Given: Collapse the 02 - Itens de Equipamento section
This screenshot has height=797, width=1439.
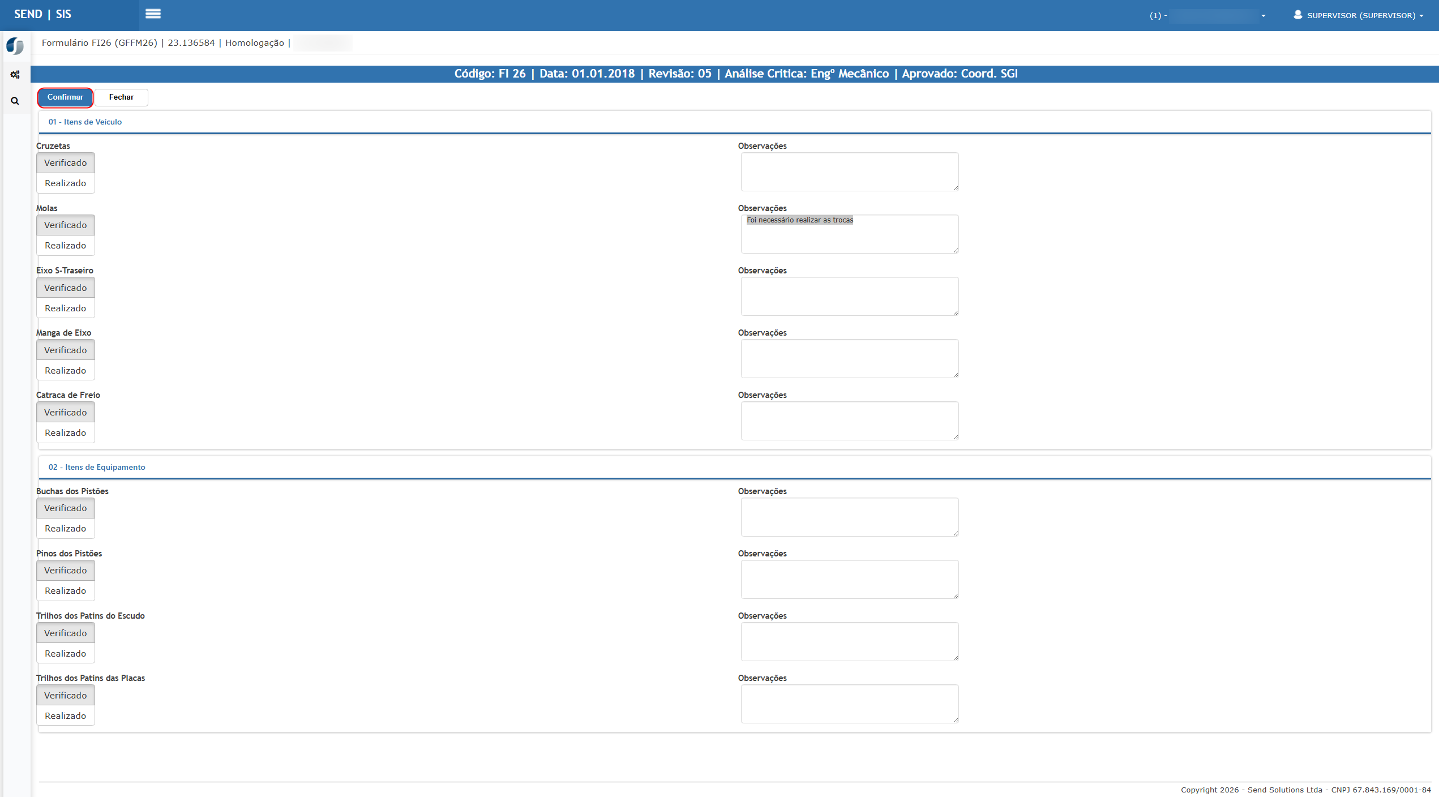Looking at the screenshot, I should point(97,467).
